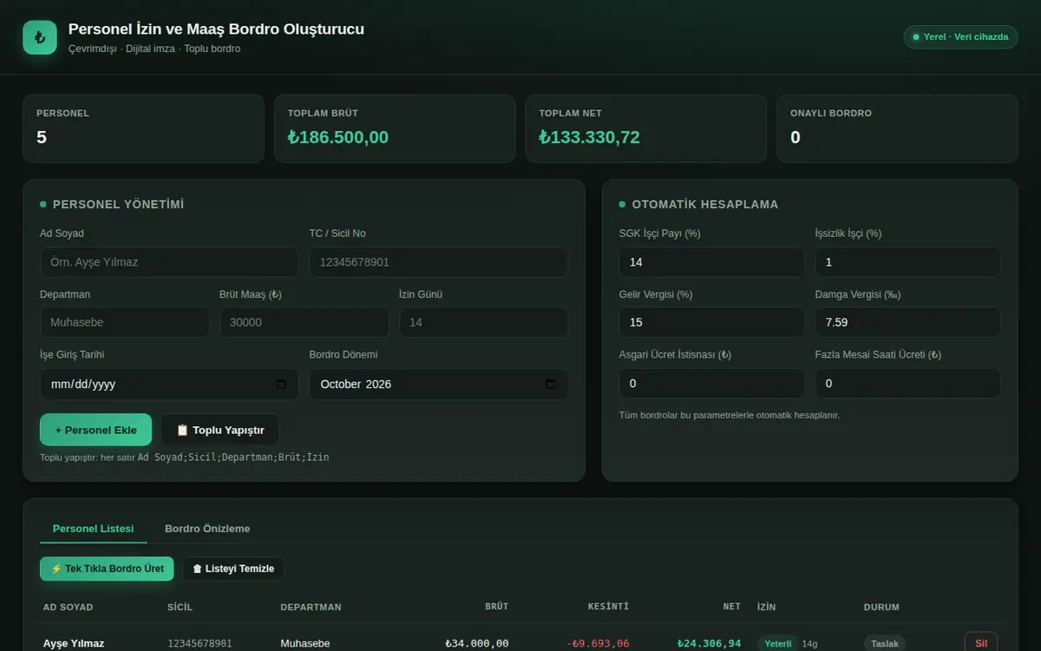This screenshot has width=1041, height=651.
Task: Edit the Gelir Vergisi percentage field
Action: pos(711,322)
